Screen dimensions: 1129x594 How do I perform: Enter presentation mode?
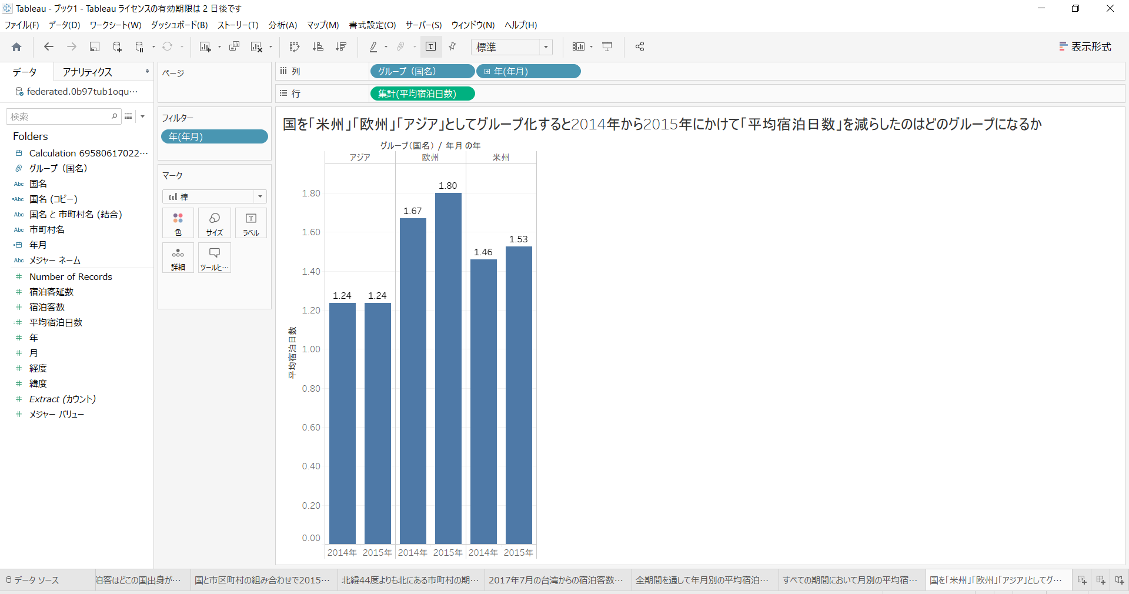click(x=607, y=47)
